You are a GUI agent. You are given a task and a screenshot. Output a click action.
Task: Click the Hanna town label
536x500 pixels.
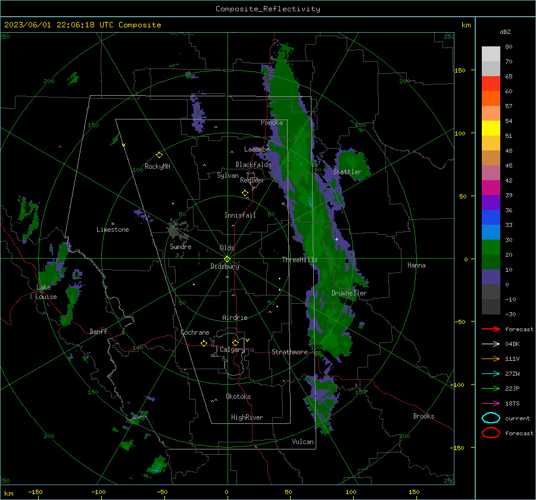coord(416,265)
